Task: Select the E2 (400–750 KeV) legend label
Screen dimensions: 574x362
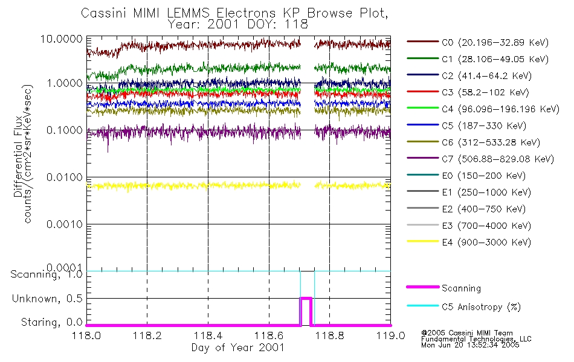Action: [x=483, y=209]
